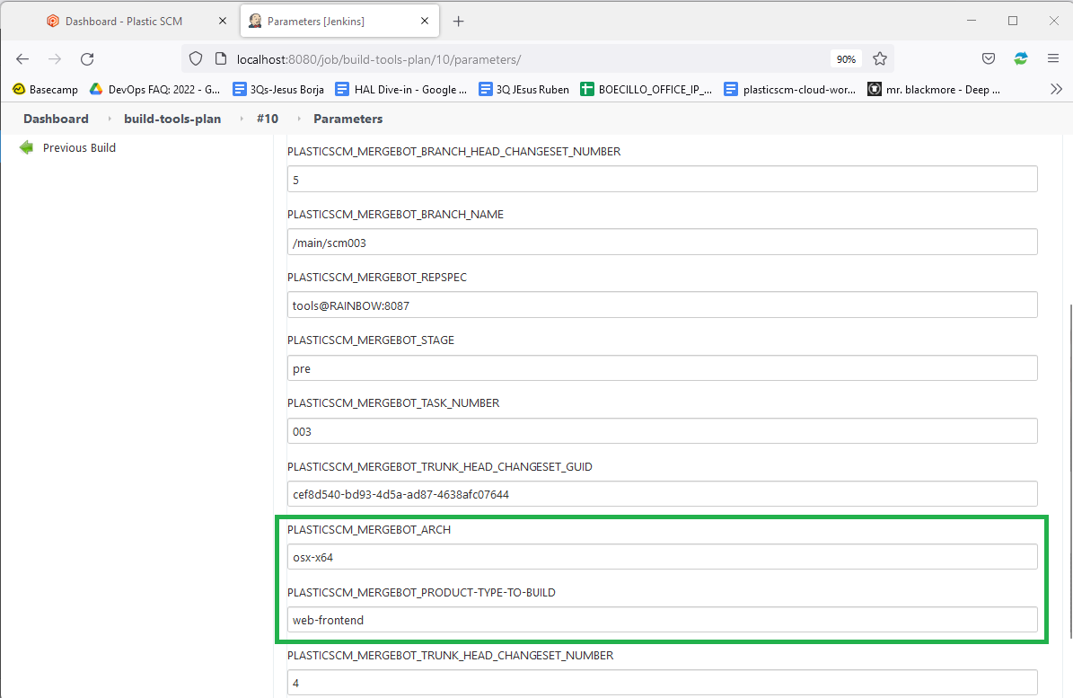Click the 90% zoom level indicator
Image resolution: width=1073 pixels, height=698 pixels.
[846, 59]
